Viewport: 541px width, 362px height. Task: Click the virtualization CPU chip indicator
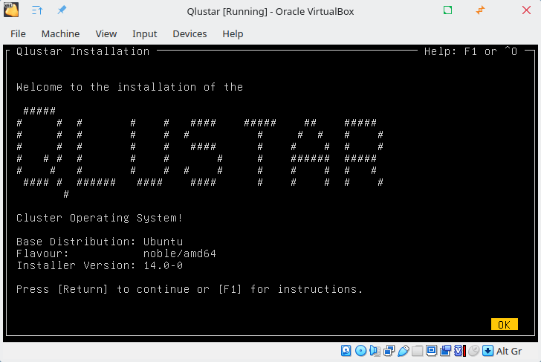pos(459,351)
